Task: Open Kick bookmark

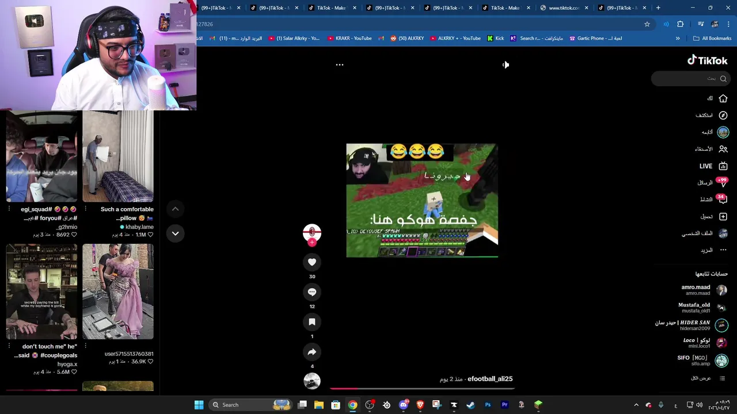Action: click(496, 39)
